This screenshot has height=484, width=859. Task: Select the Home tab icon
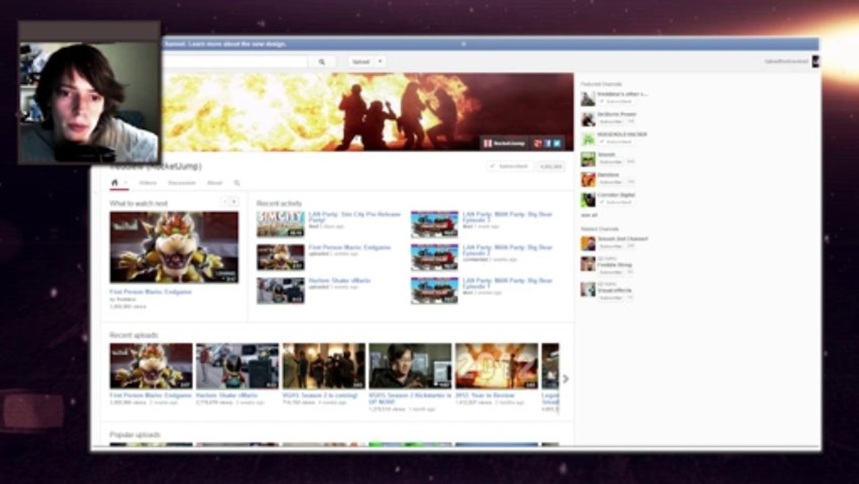115,182
